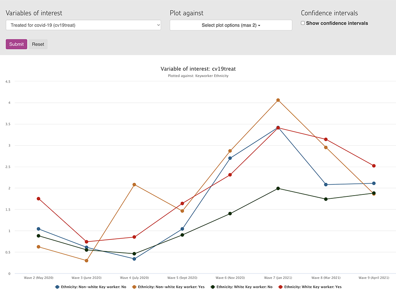Select the peak orange data point at Wave 7
The height and width of the screenshot is (294, 396).
[278, 100]
